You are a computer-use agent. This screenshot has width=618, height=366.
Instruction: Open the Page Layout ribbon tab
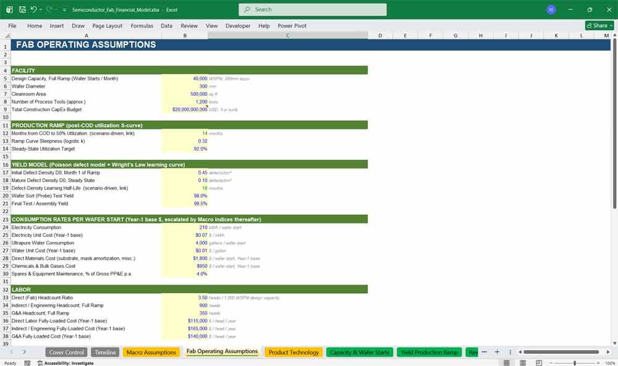tap(107, 25)
